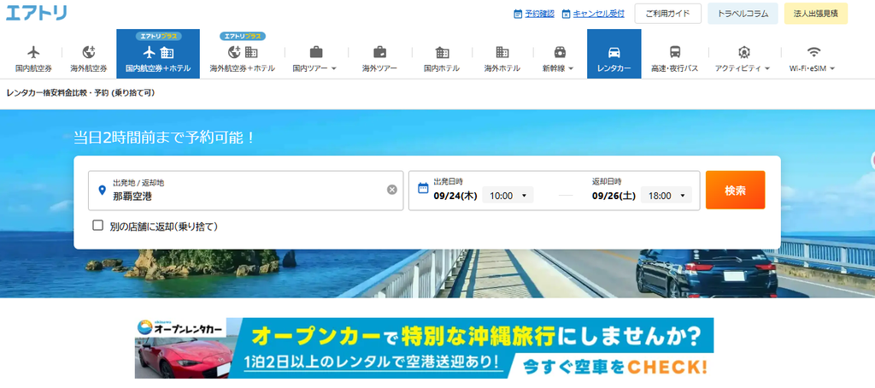Open the オープンレンタカー Okinawa banner

click(424, 349)
